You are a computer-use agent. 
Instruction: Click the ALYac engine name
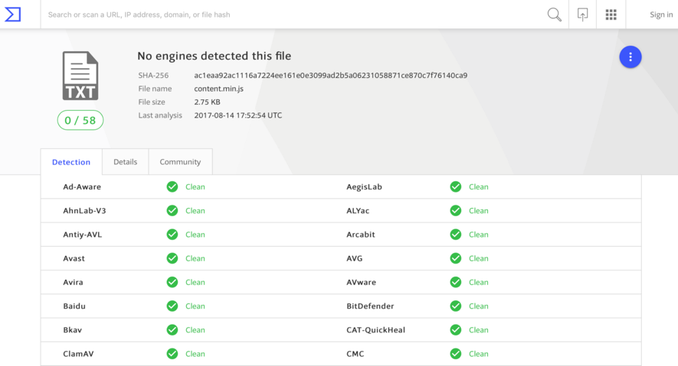(x=358, y=210)
